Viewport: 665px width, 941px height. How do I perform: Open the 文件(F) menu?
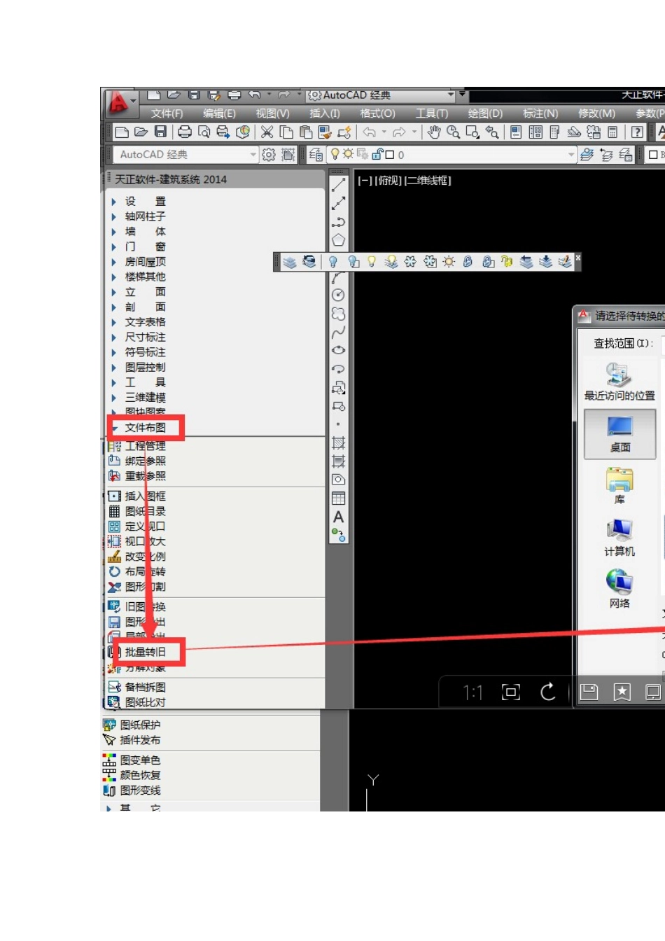pyautogui.click(x=167, y=113)
